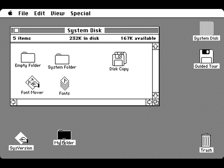Screen dimensions: 224x168
Task: Select the Disk Copy application icon
Action: [x=119, y=59]
